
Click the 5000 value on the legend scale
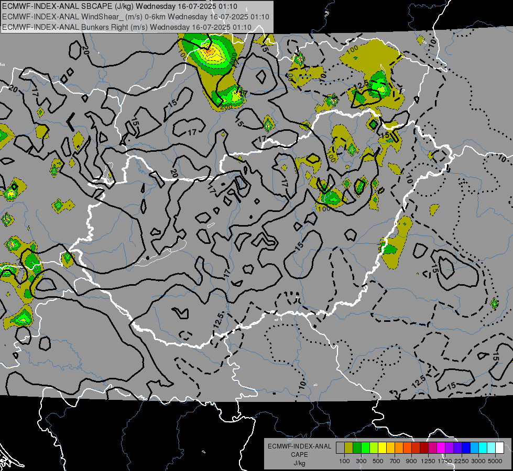coord(495,461)
